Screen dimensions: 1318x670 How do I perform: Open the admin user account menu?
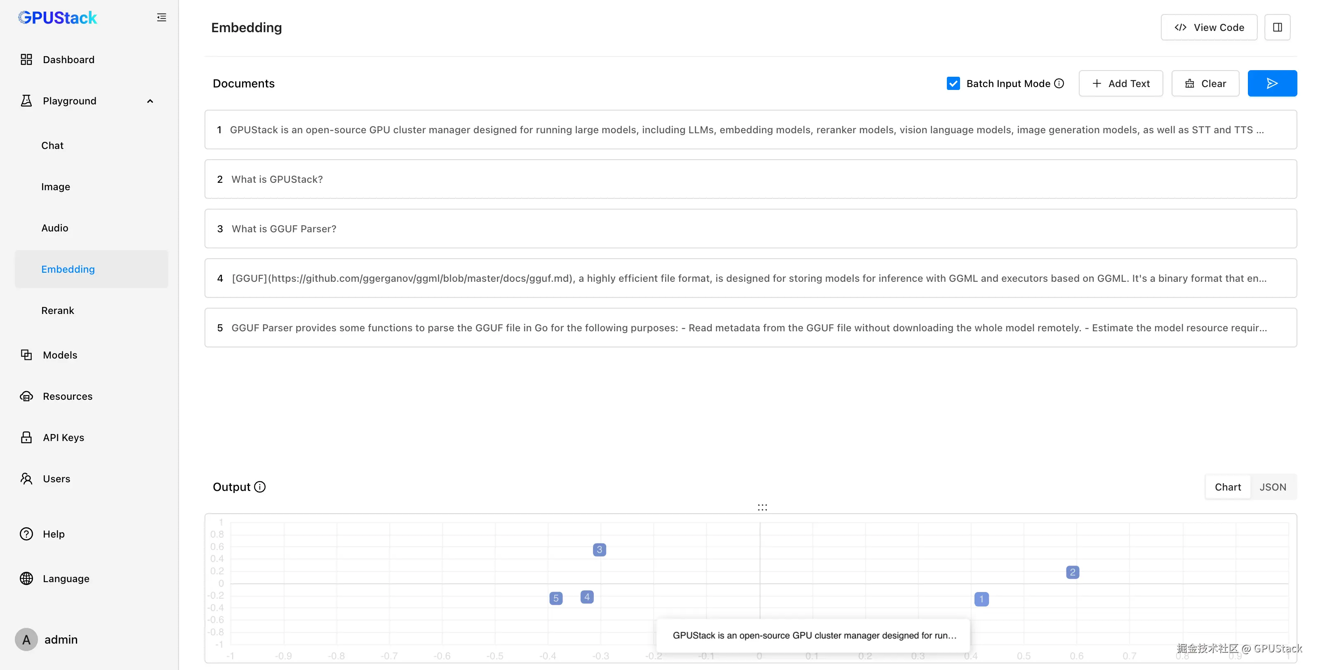(x=61, y=639)
